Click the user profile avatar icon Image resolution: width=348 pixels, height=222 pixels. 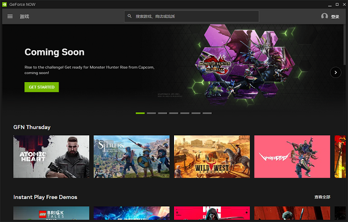pos(324,16)
